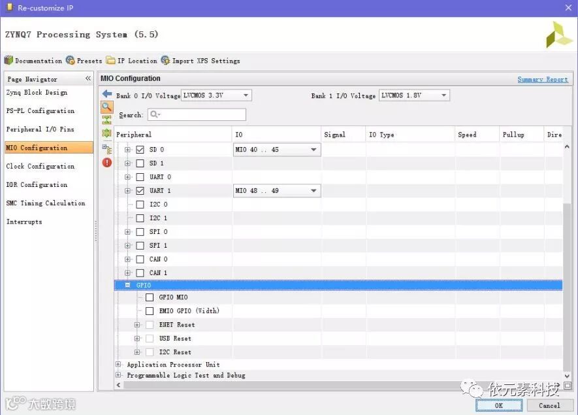This screenshot has height=415, width=578.
Task: Click the Peripheral column header
Action: pos(173,134)
